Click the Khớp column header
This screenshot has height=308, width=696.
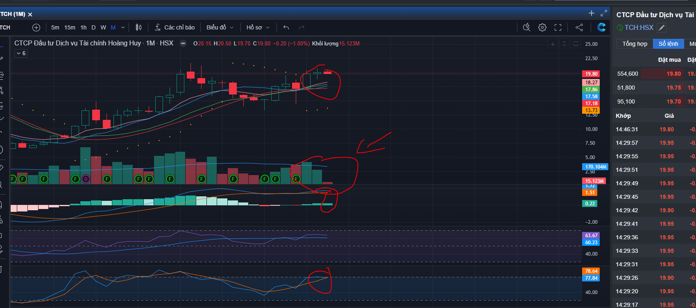click(x=623, y=116)
